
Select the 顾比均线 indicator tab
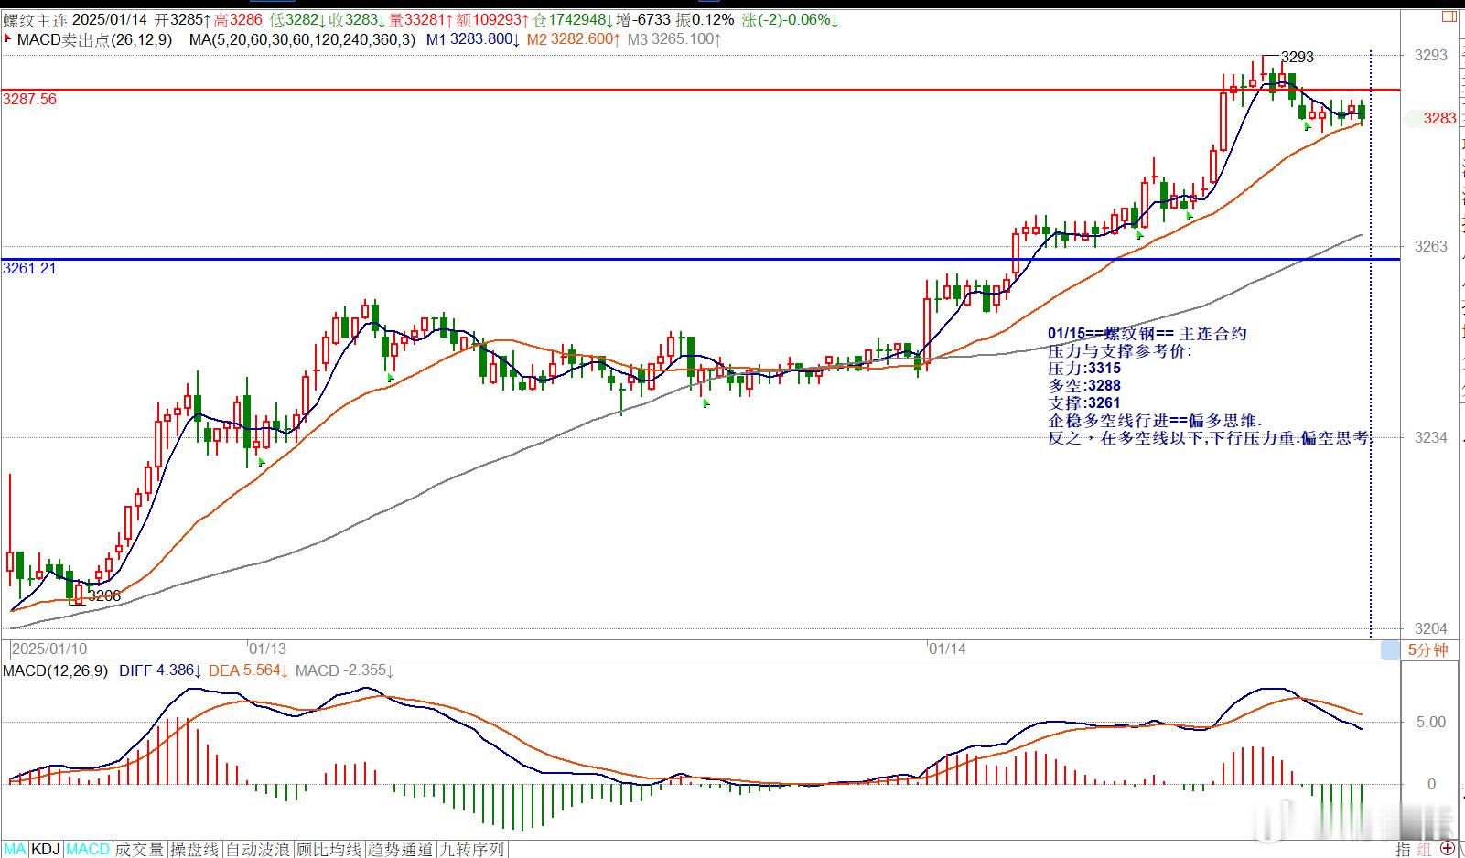click(329, 849)
